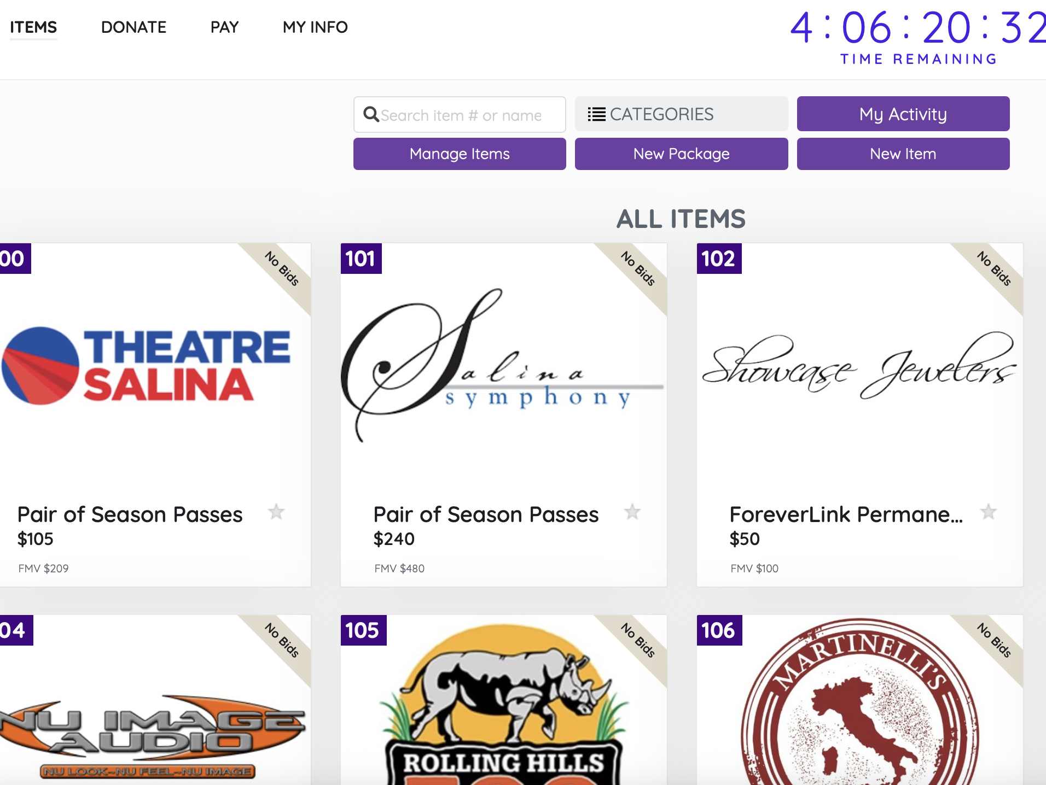
Task: Open the Showcase Jewelers logo image
Action: (859, 365)
